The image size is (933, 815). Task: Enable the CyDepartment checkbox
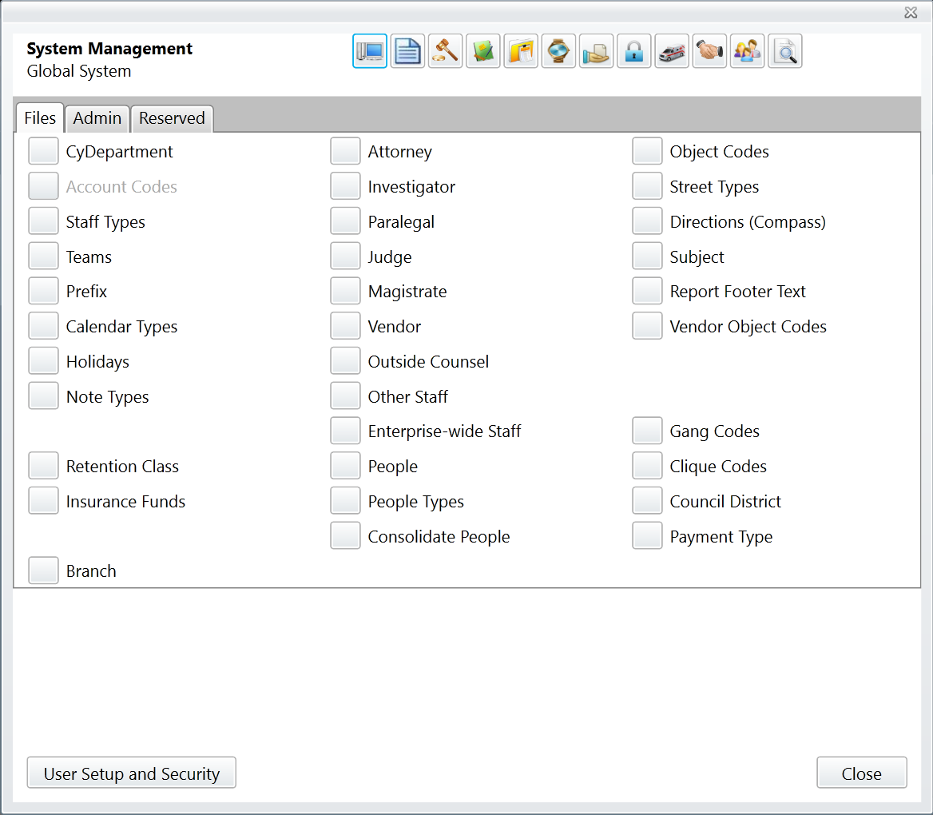(43, 150)
